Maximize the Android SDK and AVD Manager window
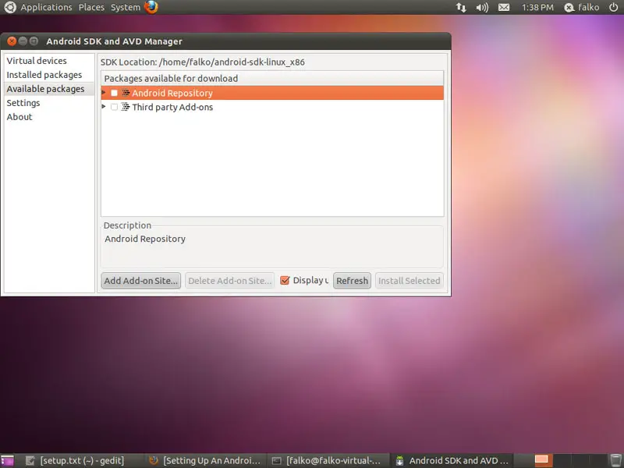 [x=34, y=41]
